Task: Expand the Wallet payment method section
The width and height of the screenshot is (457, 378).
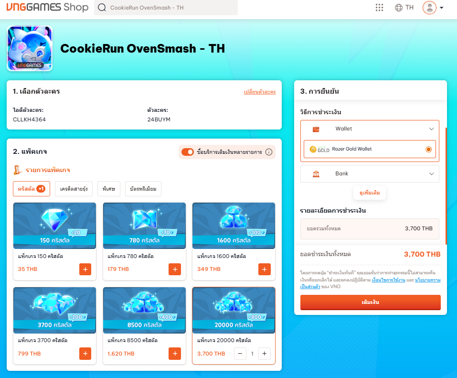Action: coord(370,129)
